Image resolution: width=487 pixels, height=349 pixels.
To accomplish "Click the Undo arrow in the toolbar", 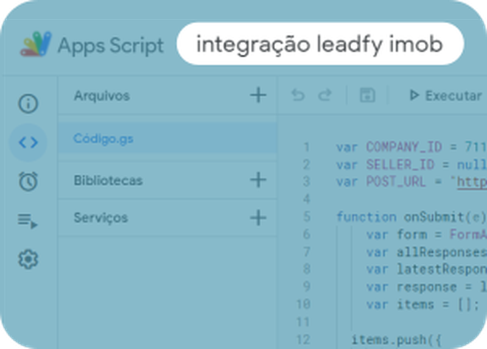I will pos(298,95).
